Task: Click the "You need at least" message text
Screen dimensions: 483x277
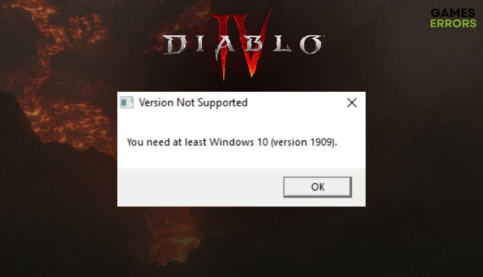Action: point(166,142)
